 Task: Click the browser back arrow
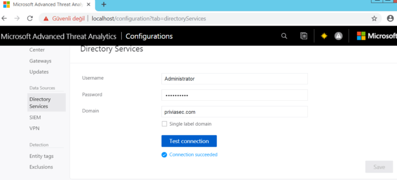4,19
